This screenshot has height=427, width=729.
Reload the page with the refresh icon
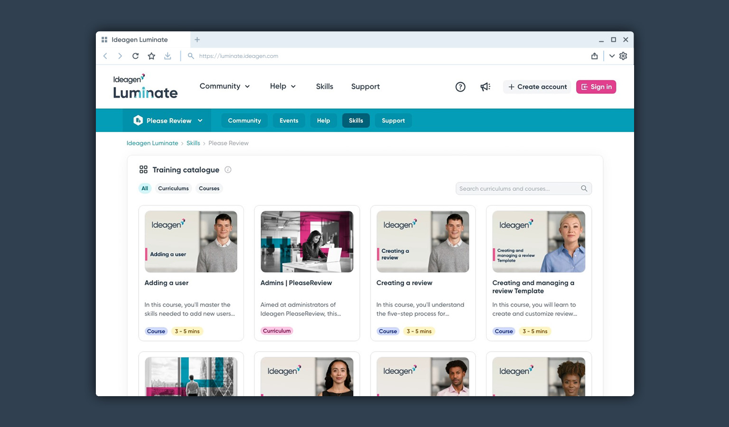tap(135, 56)
